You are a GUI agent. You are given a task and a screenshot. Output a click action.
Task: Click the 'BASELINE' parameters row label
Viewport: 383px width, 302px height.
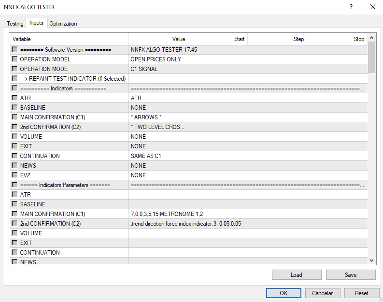[33, 204]
